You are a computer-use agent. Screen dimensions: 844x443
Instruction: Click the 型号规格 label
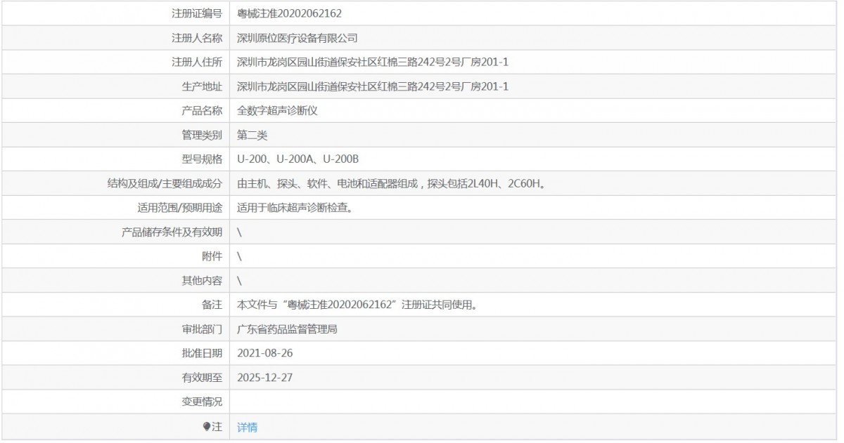pos(202,159)
